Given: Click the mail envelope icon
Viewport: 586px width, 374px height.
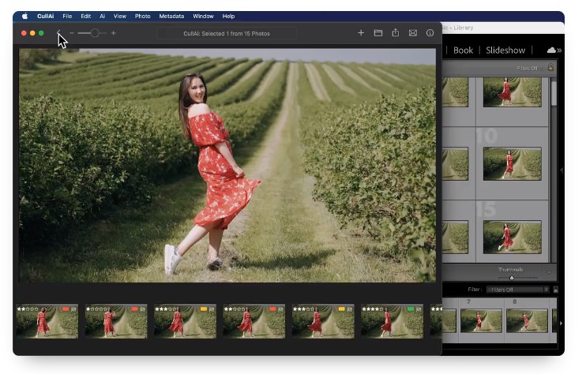Looking at the screenshot, I should [x=412, y=33].
